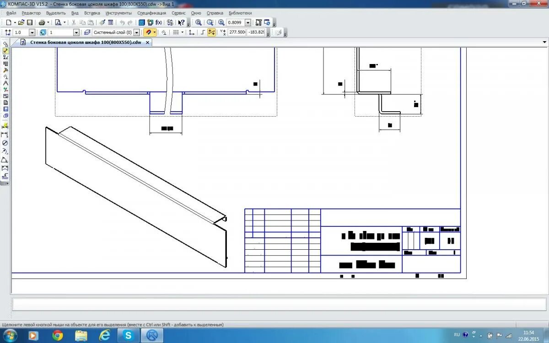Image resolution: width=549 pixels, height=343 pixels.
Task: Expand the document tabs list arrow at right
Action: click(x=544, y=42)
